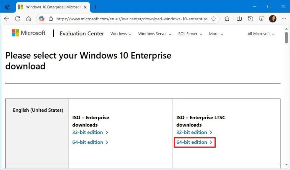Expand the SQL Server dropdown
290x170 pixels.
click(x=190, y=34)
